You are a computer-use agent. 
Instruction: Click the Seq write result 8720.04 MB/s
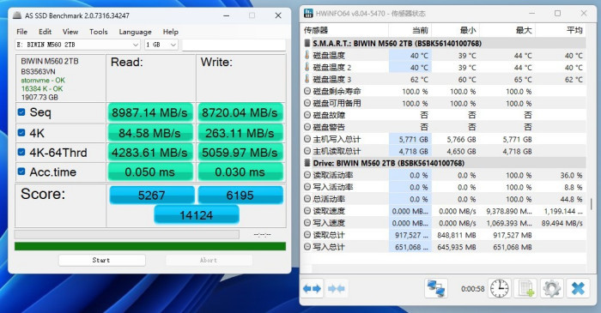(240, 112)
